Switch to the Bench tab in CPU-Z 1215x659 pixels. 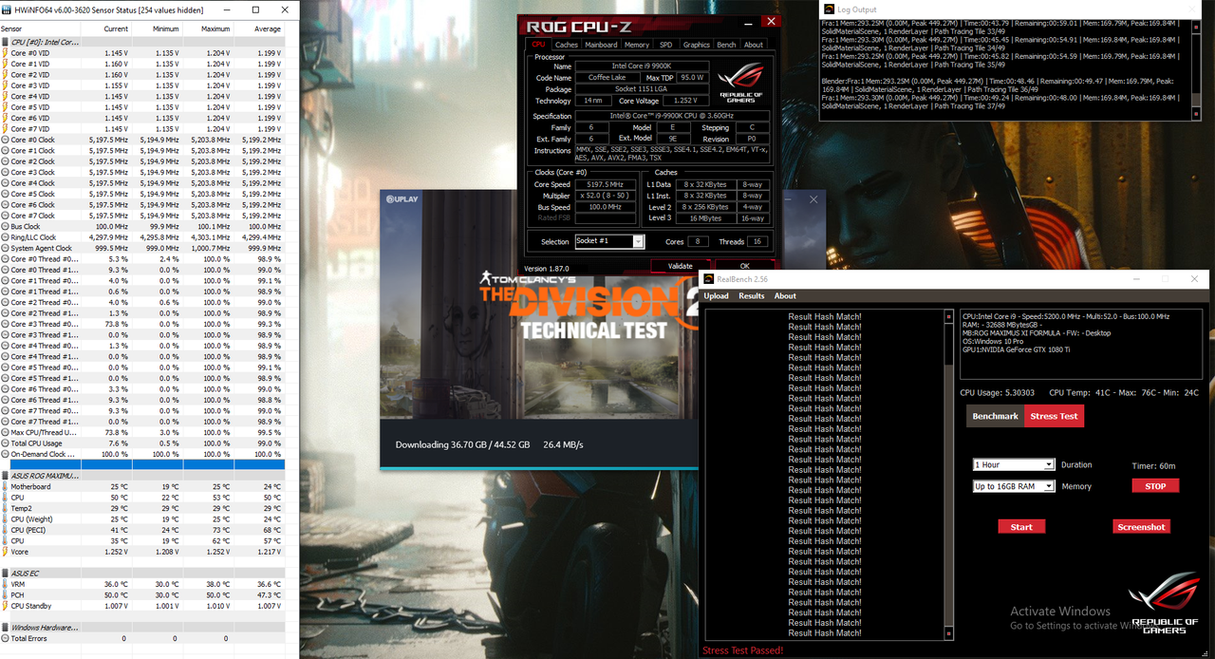726,45
